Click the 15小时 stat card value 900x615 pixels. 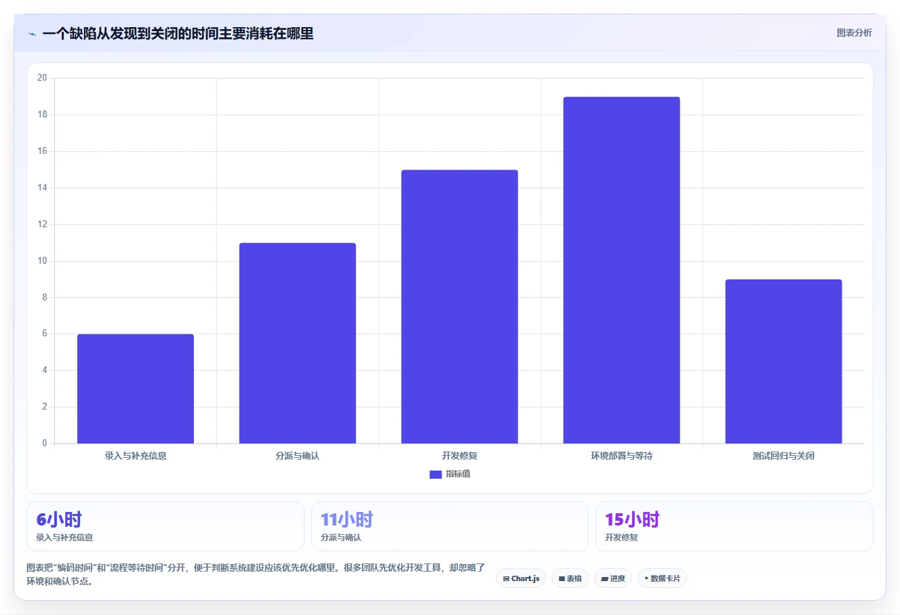(632, 519)
